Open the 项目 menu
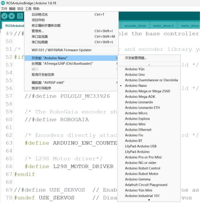This screenshot has width=208, height=203. (x=20, y=9)
